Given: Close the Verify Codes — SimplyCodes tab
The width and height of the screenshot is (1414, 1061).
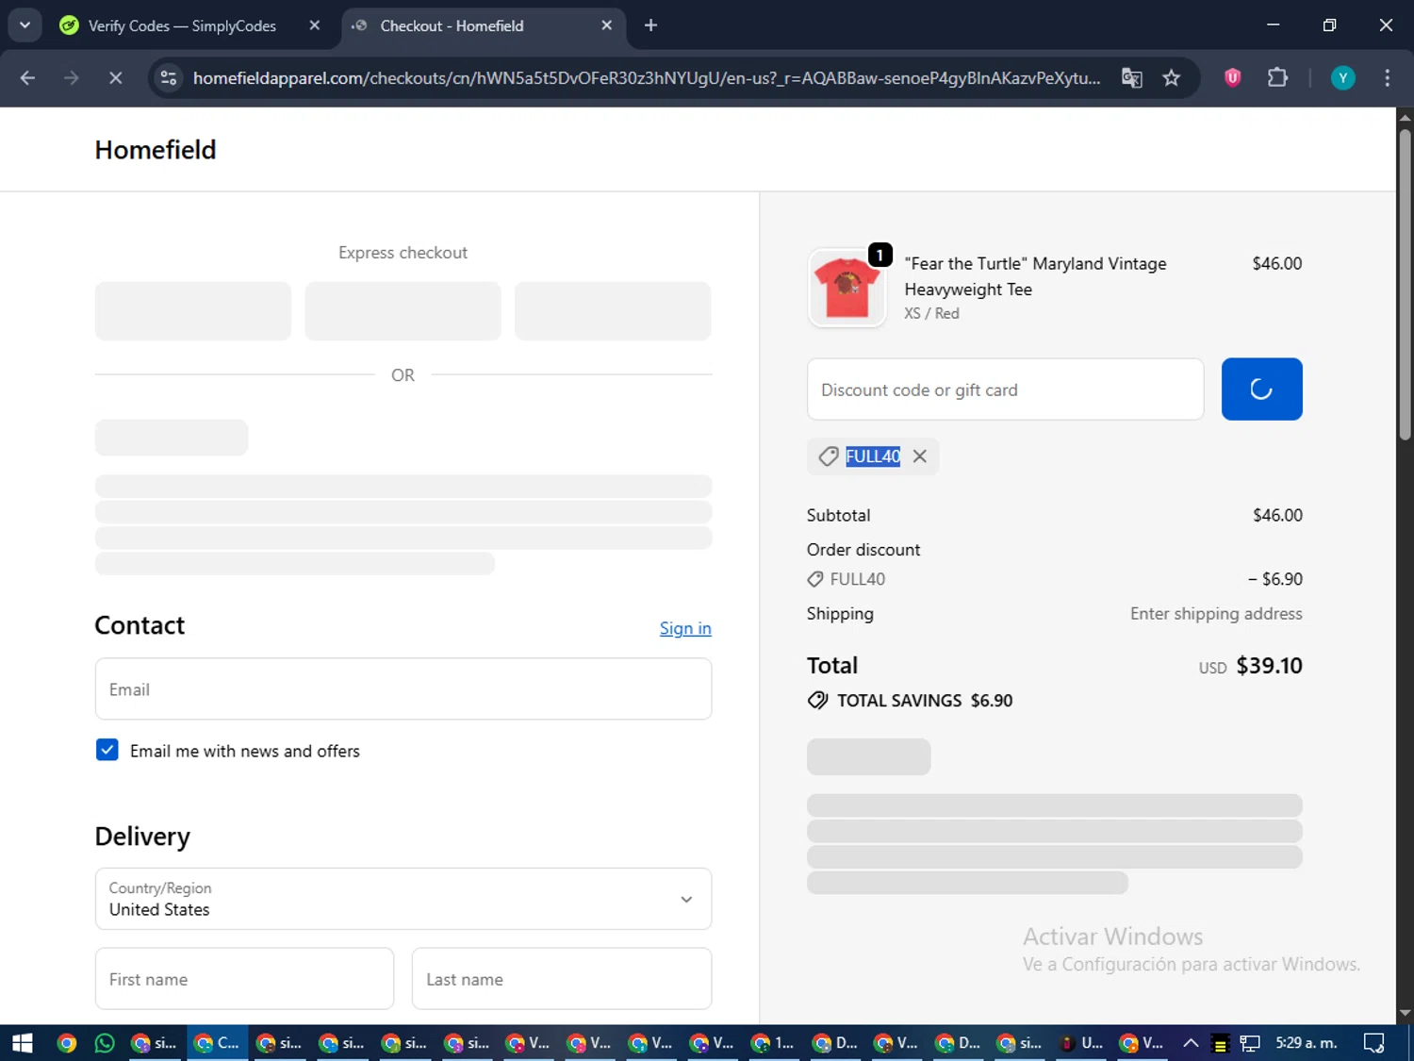Looking at the screenshot, I should [315, 25].
